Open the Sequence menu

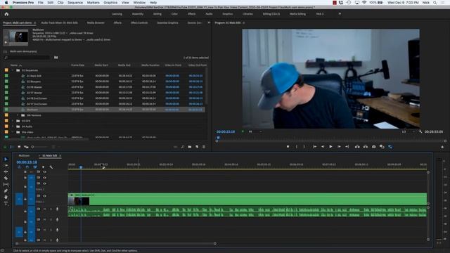pos(75,2)
